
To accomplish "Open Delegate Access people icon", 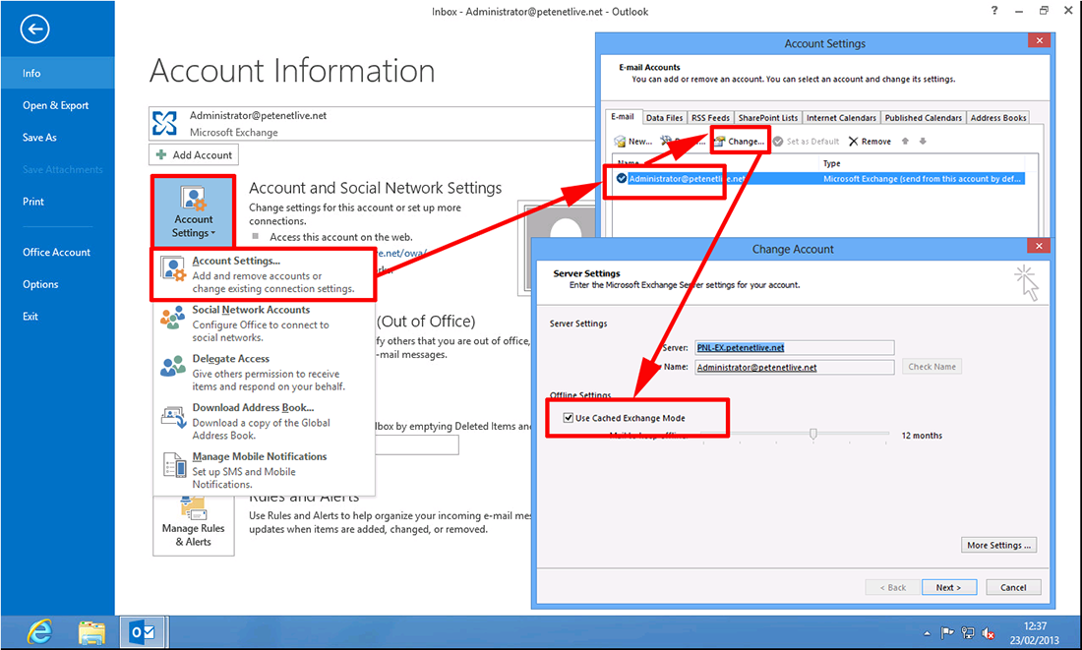I will 172,366.
